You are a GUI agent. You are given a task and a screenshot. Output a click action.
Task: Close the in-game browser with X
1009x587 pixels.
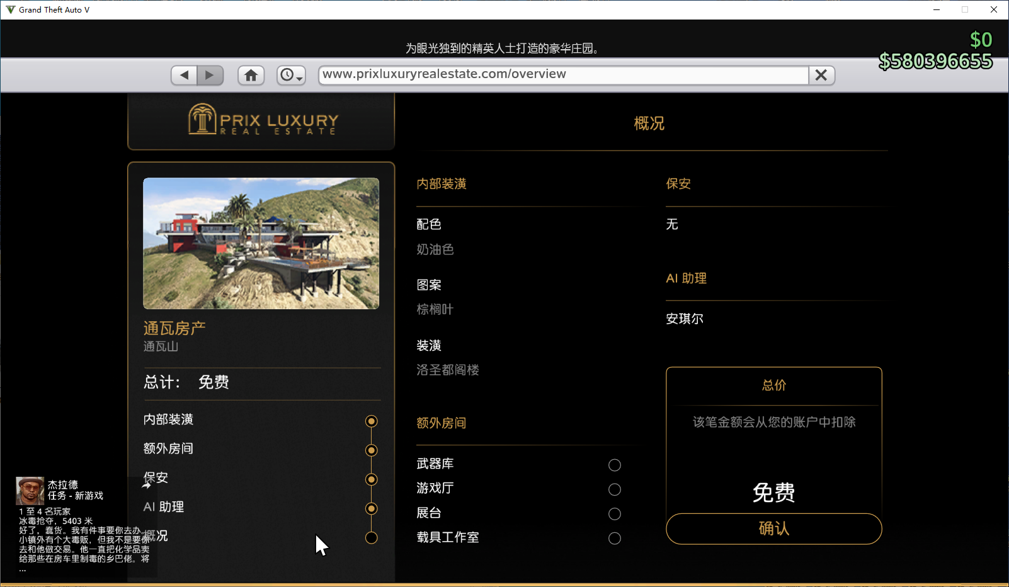coord(821,76)
